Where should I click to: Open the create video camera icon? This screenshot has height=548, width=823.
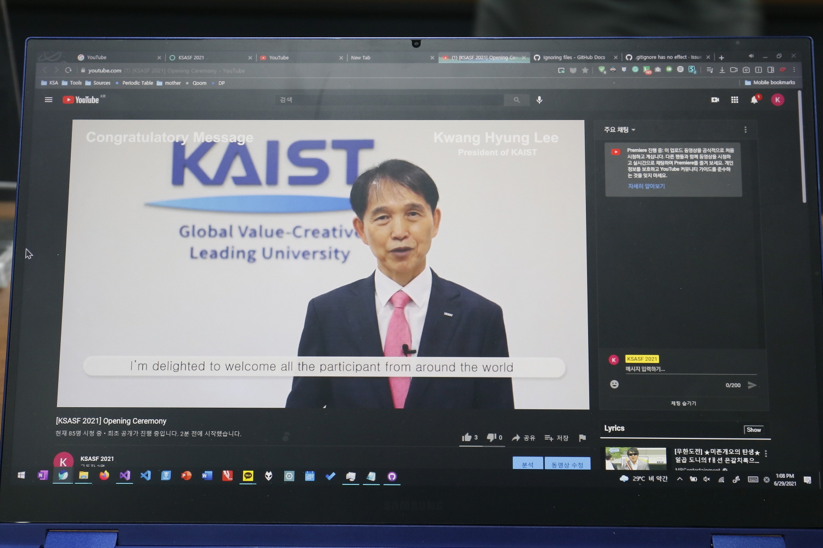(715, 100)
